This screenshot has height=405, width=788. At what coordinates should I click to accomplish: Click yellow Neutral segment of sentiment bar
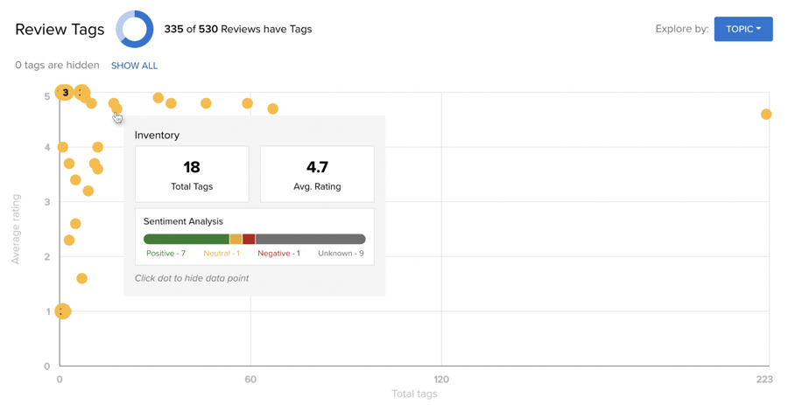[236, 239]
